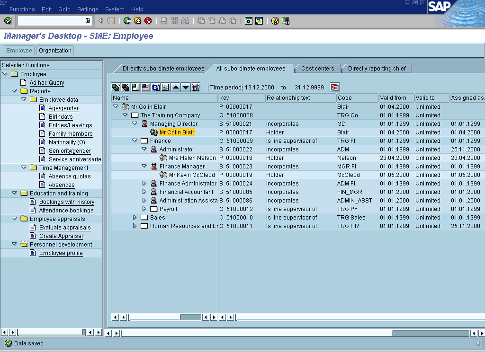Open the Ad hoc Query link

[47, 82]
